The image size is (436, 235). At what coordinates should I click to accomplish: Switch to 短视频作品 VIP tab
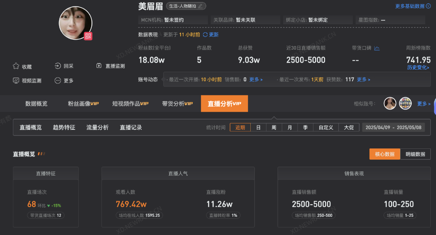(x=130, y=104)
